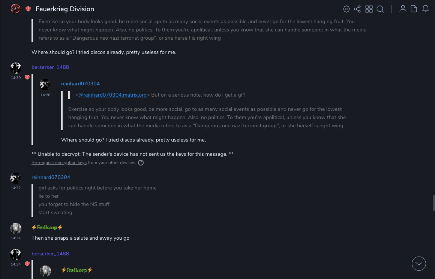
Task: Open the room files panel
Action: point(414,9)
